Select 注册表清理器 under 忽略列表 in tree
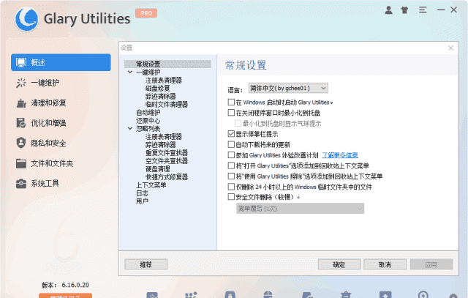 click(164, 137)
